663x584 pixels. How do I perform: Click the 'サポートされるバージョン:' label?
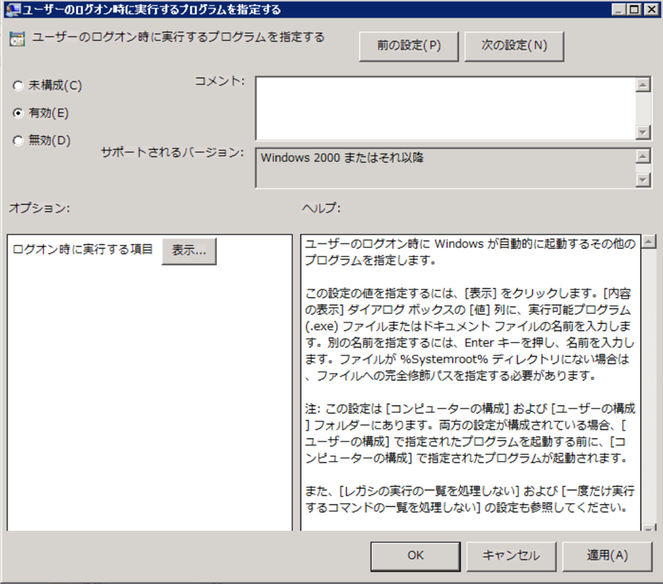coord(172,152)
